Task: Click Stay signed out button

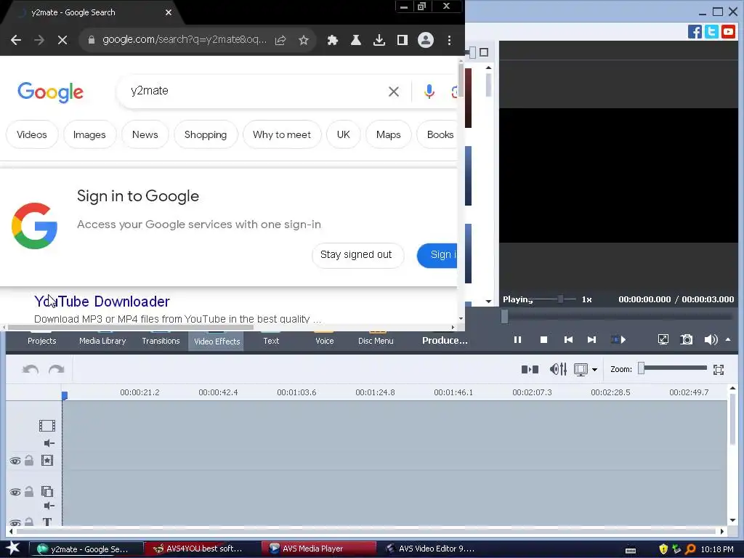Action: point(356,255)
